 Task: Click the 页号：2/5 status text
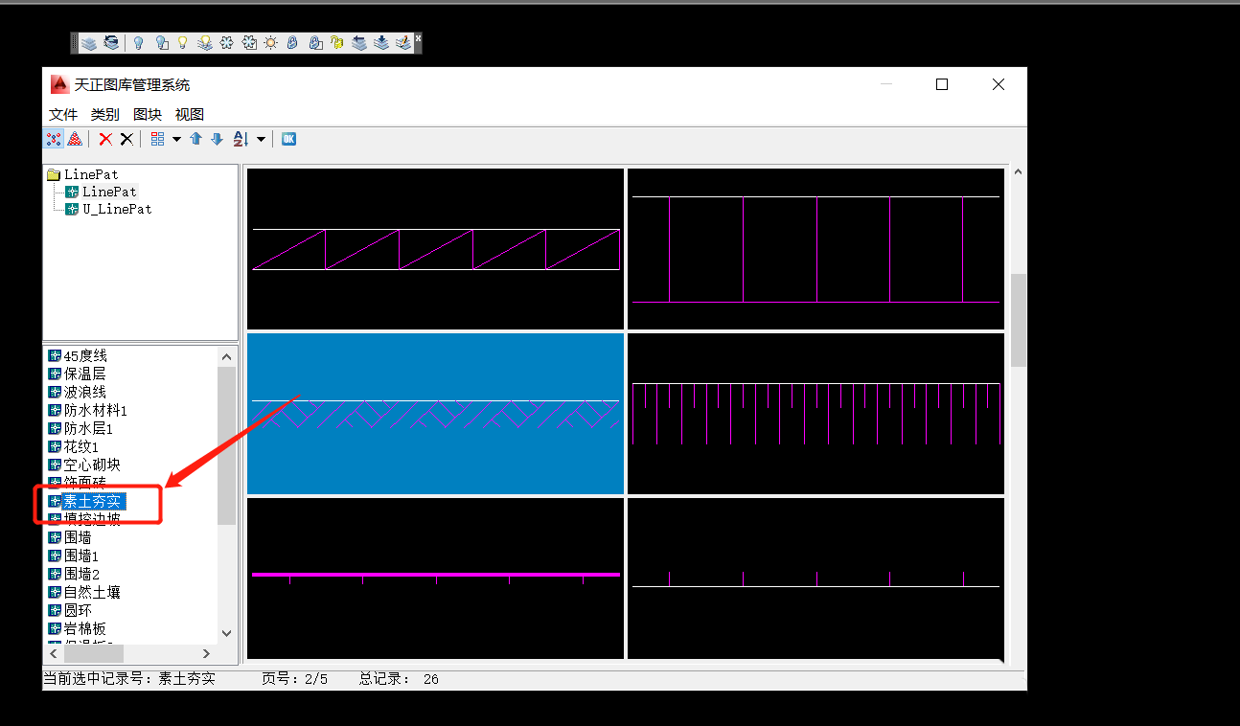point(294,679)
